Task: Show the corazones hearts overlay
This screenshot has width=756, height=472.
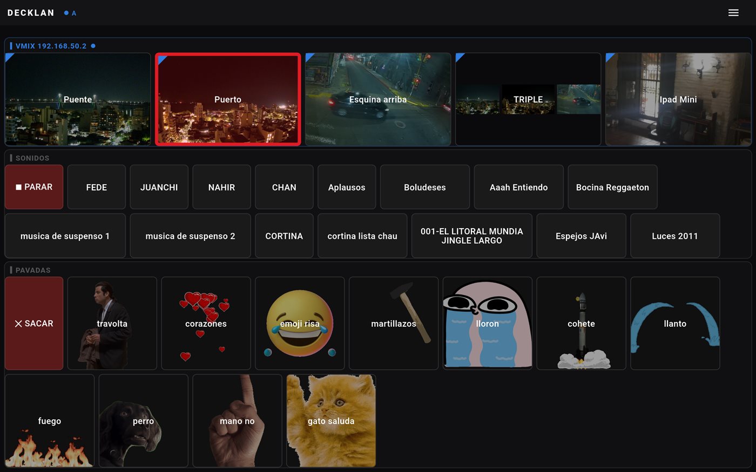Action: tap(206, 324)
